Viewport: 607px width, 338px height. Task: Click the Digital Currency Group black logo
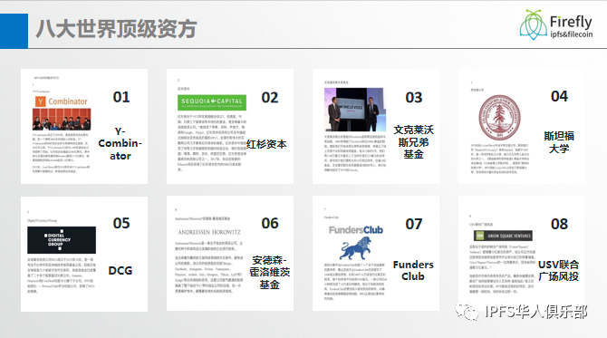62,240
